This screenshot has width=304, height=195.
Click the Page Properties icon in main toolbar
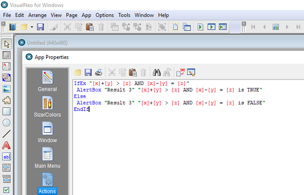coord(186,27)
